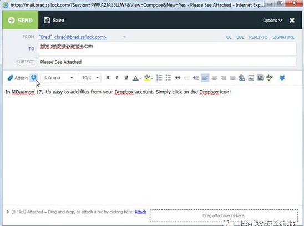Expand the Options menu
This screenshot has width=304, height=226.
272,21
